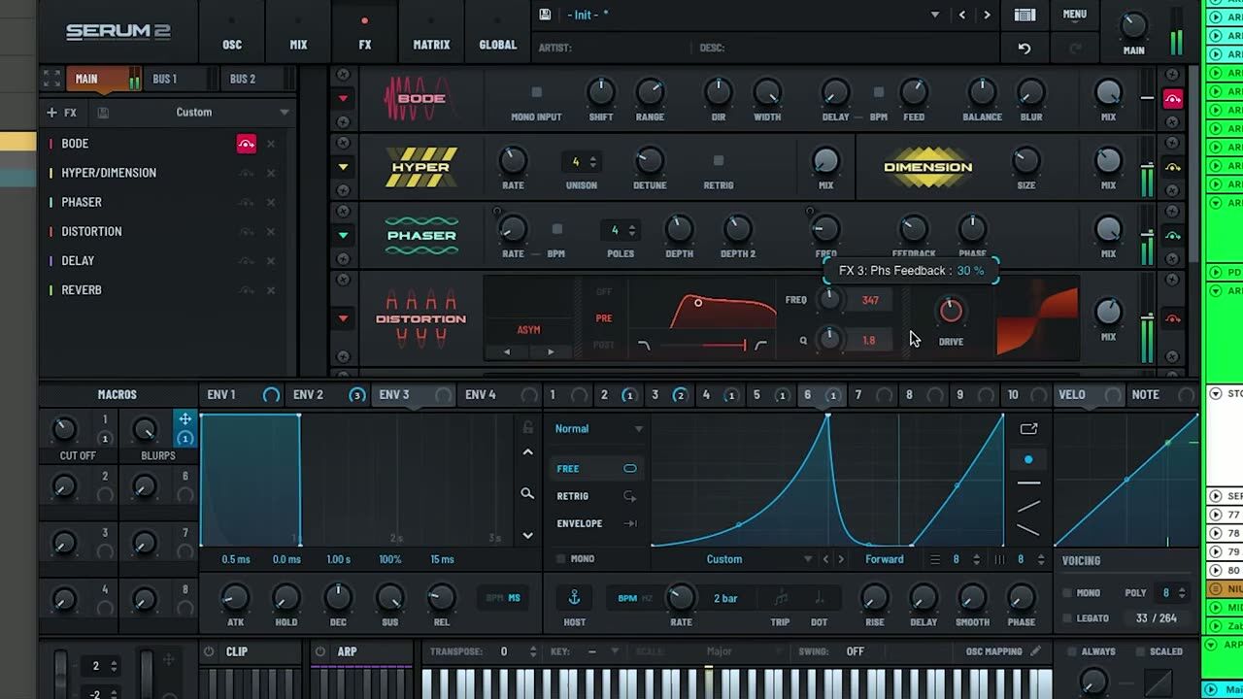
Task: Click the add FX button
Action: 62,113
